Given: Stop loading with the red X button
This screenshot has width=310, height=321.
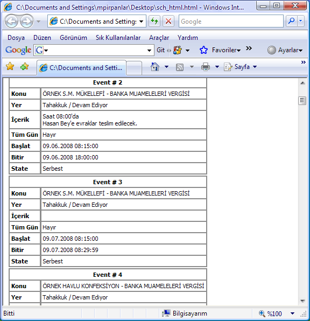Looking at the screenshot, I should (168, 21).
